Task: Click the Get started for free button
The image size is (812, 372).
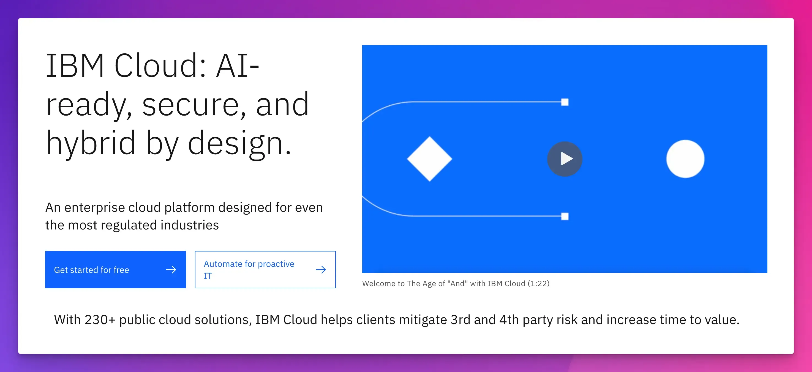Action: tap(115, 270)
